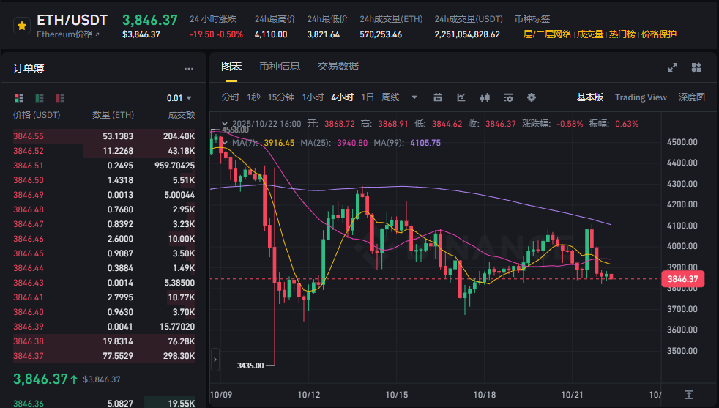Show only buy orders in order book
Viewport: 719px width, 408px height.
tap(40, 98)
